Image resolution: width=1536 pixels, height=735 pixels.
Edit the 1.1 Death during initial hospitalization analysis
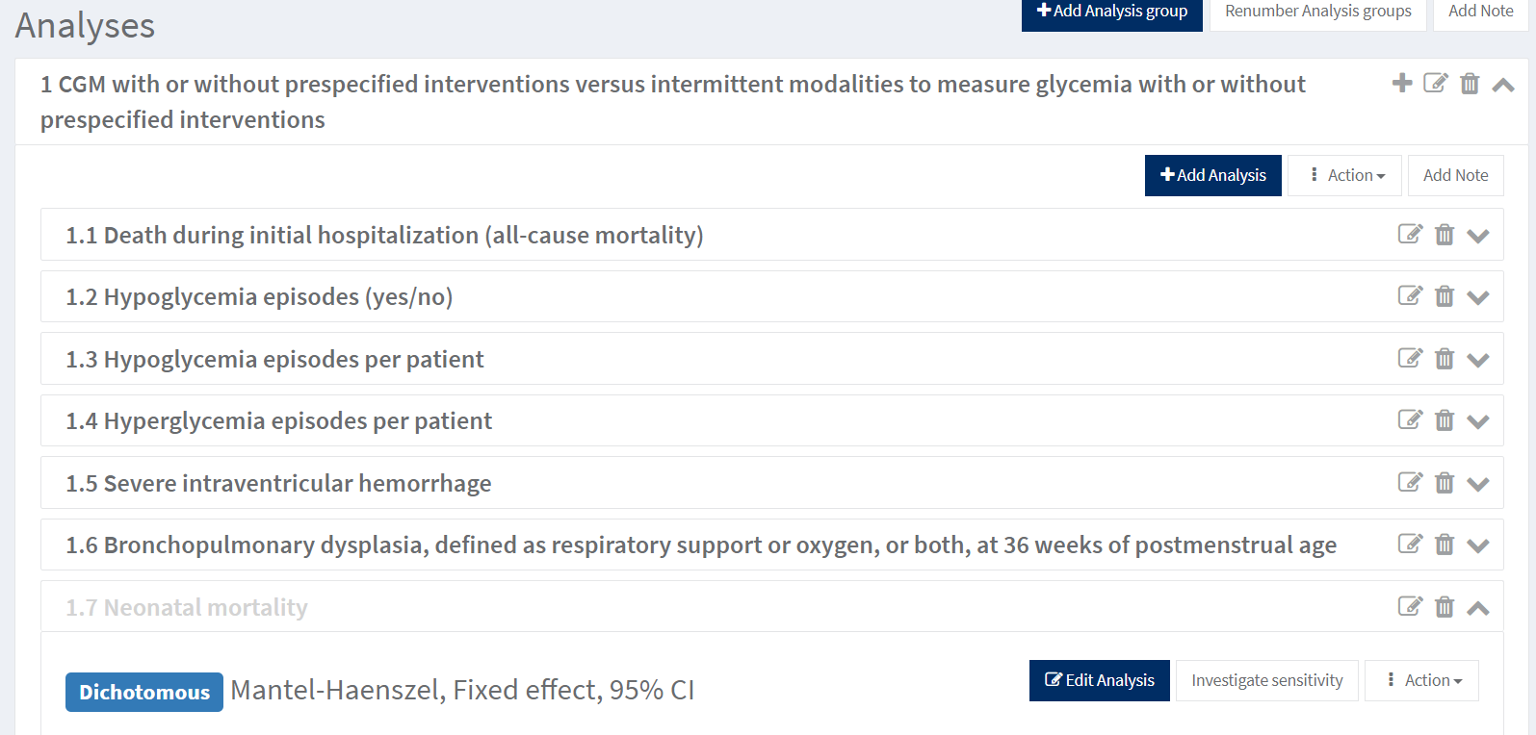click(x=1410, y=234)
